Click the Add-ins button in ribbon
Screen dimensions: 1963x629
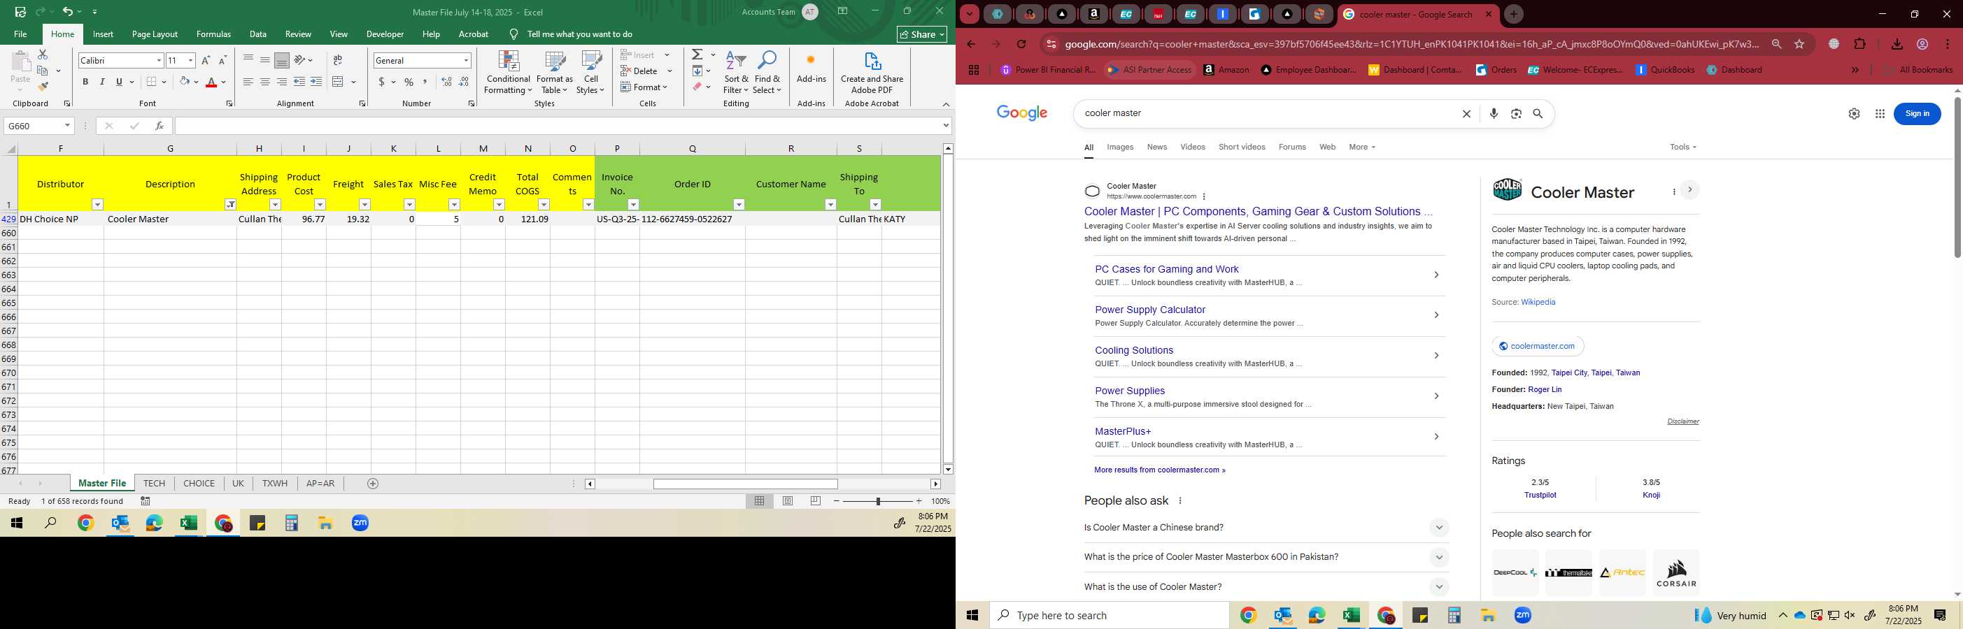pyautogui.click(x=811, y=68)
